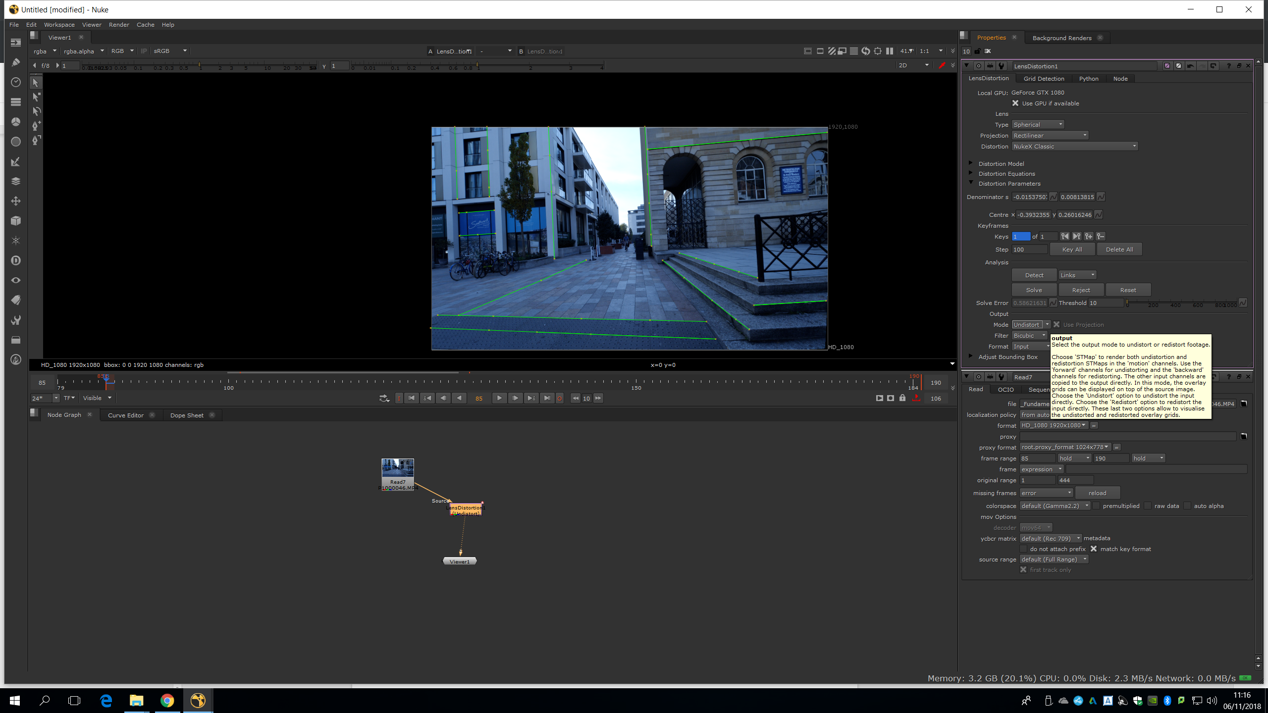The image size is (1268, 713).
Task: Enable the premultiplied checkbox
Action: (1096, 506)
